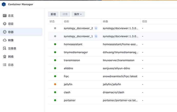
Task: Click green status dot of homeassistant
Action: 55,44
